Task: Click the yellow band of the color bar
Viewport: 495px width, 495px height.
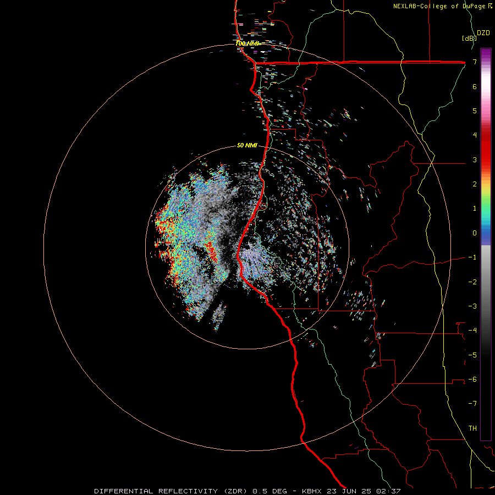Action: coord(486,186)
